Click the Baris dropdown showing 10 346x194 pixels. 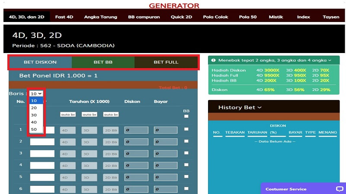(x=36, y=94)
